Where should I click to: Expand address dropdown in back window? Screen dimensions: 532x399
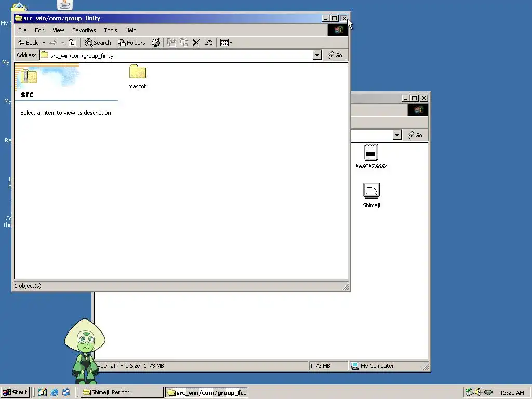point(397,135)
